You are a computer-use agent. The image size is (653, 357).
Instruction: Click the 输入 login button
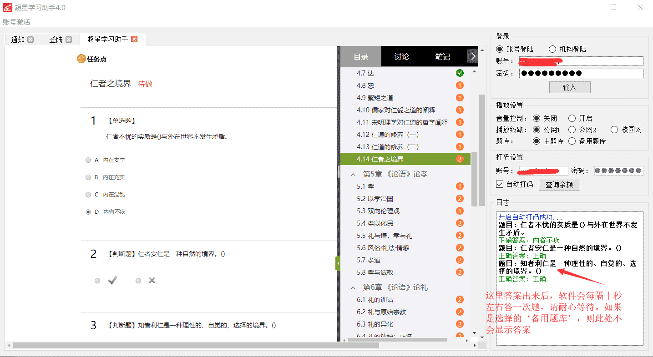(569, 87)
